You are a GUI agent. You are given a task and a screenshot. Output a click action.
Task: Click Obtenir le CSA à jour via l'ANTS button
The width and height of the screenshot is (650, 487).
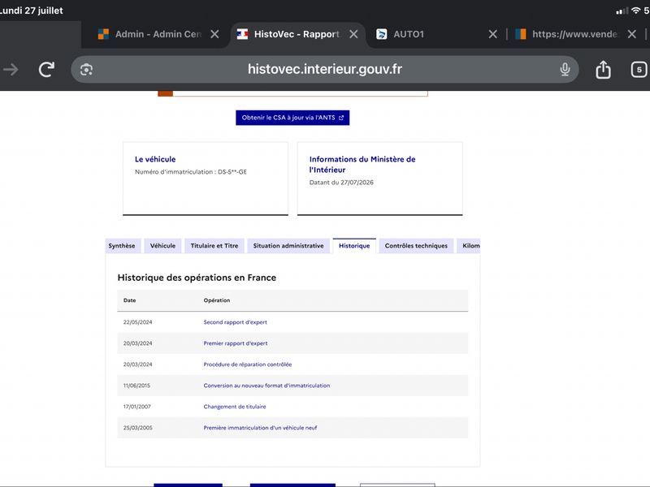pos(292,118)
